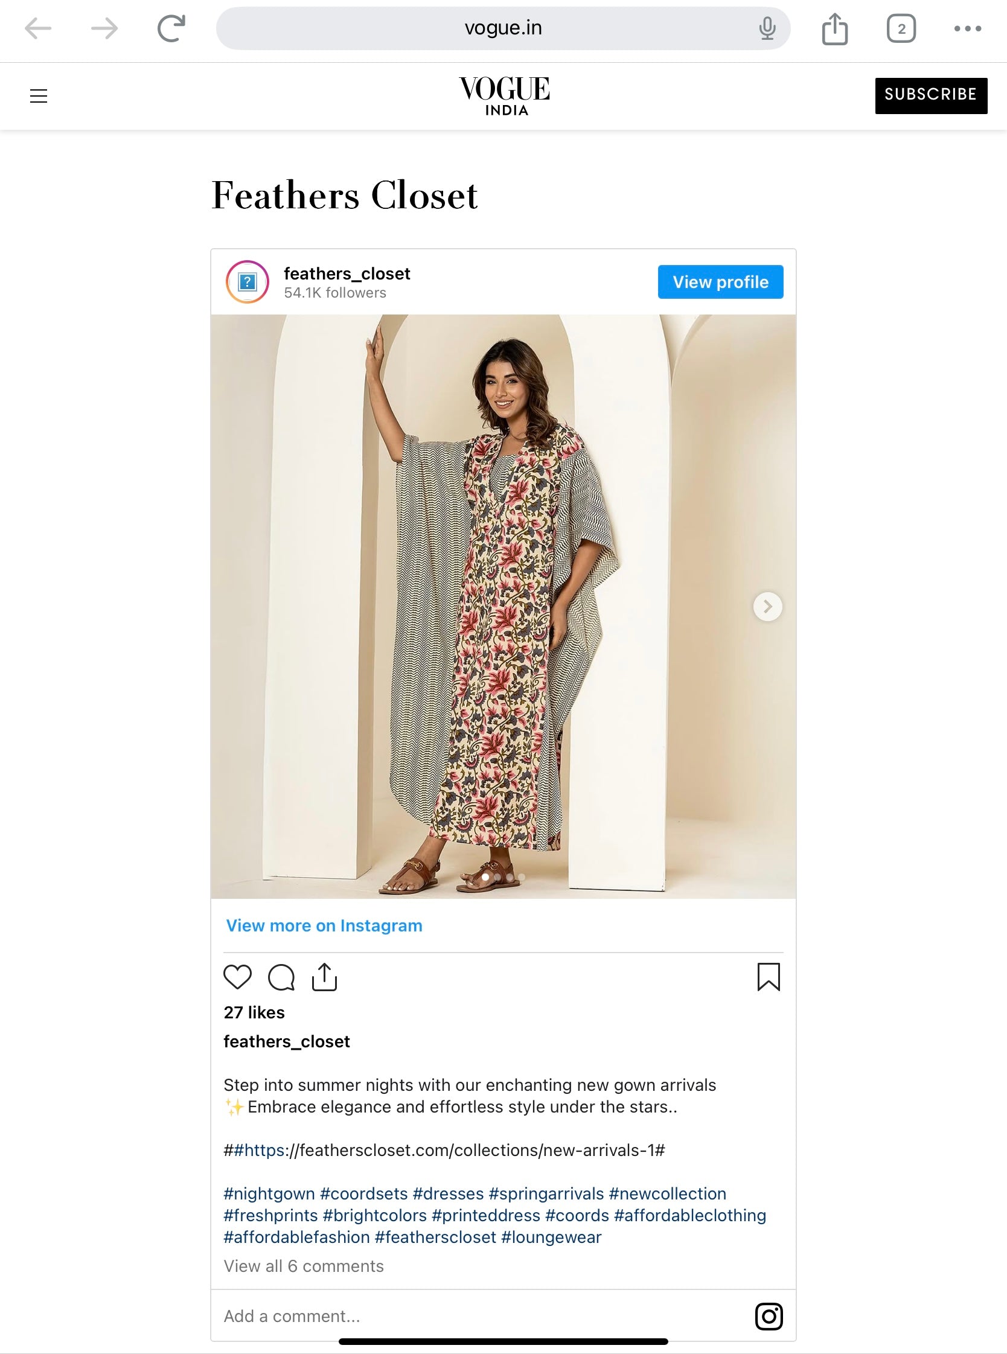Click the vogue.in address bar
Screen dimensions: 1007x1354
coord(503,28)
